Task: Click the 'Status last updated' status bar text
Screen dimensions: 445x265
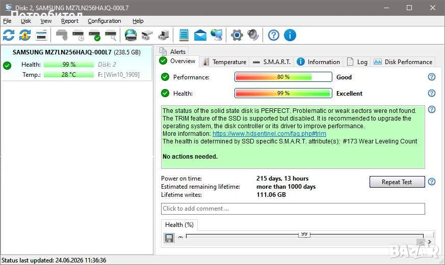Action: point(54,260)
